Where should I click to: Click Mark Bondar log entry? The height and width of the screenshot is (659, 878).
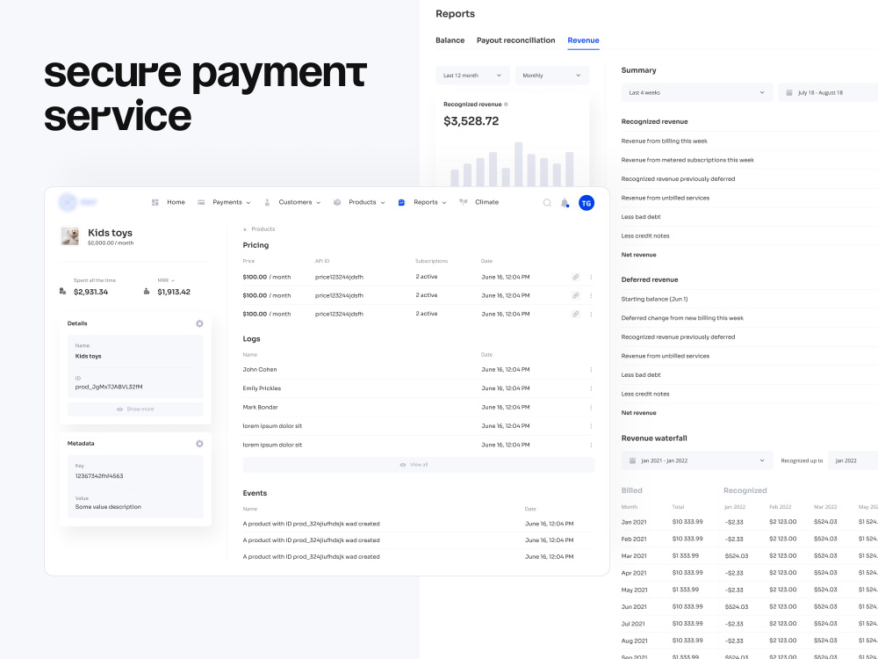(260, 408)
